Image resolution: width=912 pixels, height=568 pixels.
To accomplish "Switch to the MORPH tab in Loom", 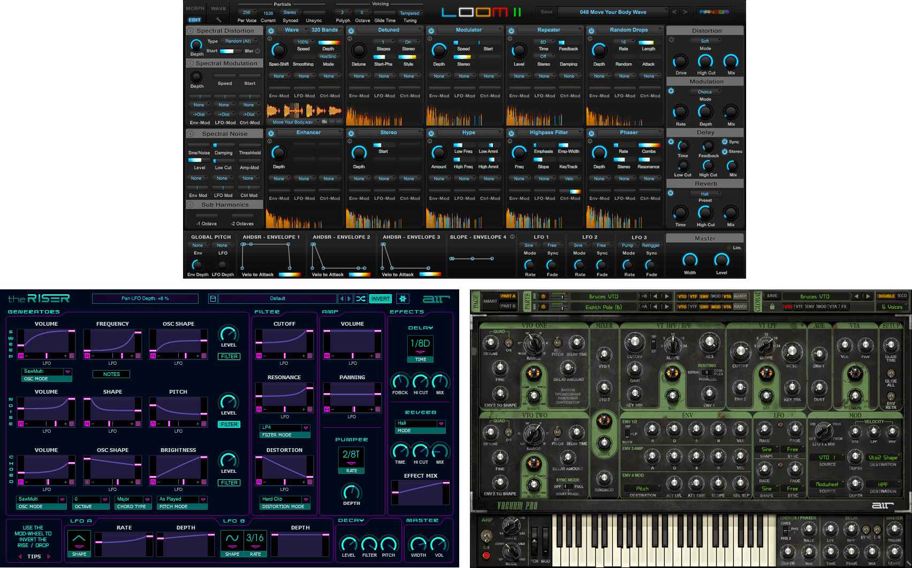I will [x=195, y=9].
